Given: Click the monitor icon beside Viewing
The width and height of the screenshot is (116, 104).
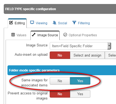Looking at the screenshot, I should tap(32, 22).
